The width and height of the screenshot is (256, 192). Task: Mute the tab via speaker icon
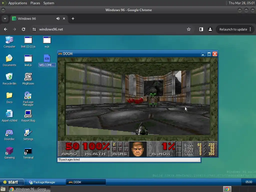58,18
